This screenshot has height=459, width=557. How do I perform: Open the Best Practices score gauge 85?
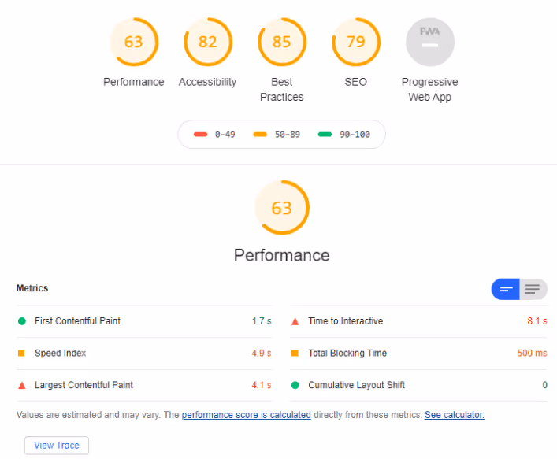282,42
